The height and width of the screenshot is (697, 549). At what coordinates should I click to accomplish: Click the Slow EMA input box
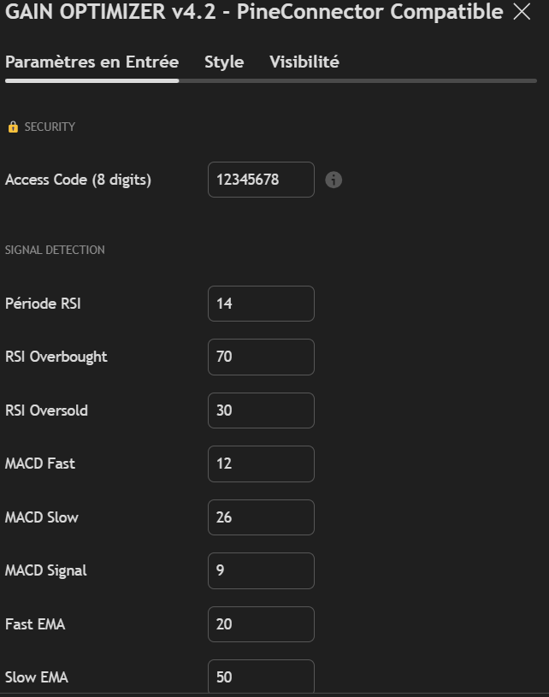point(261,677)
